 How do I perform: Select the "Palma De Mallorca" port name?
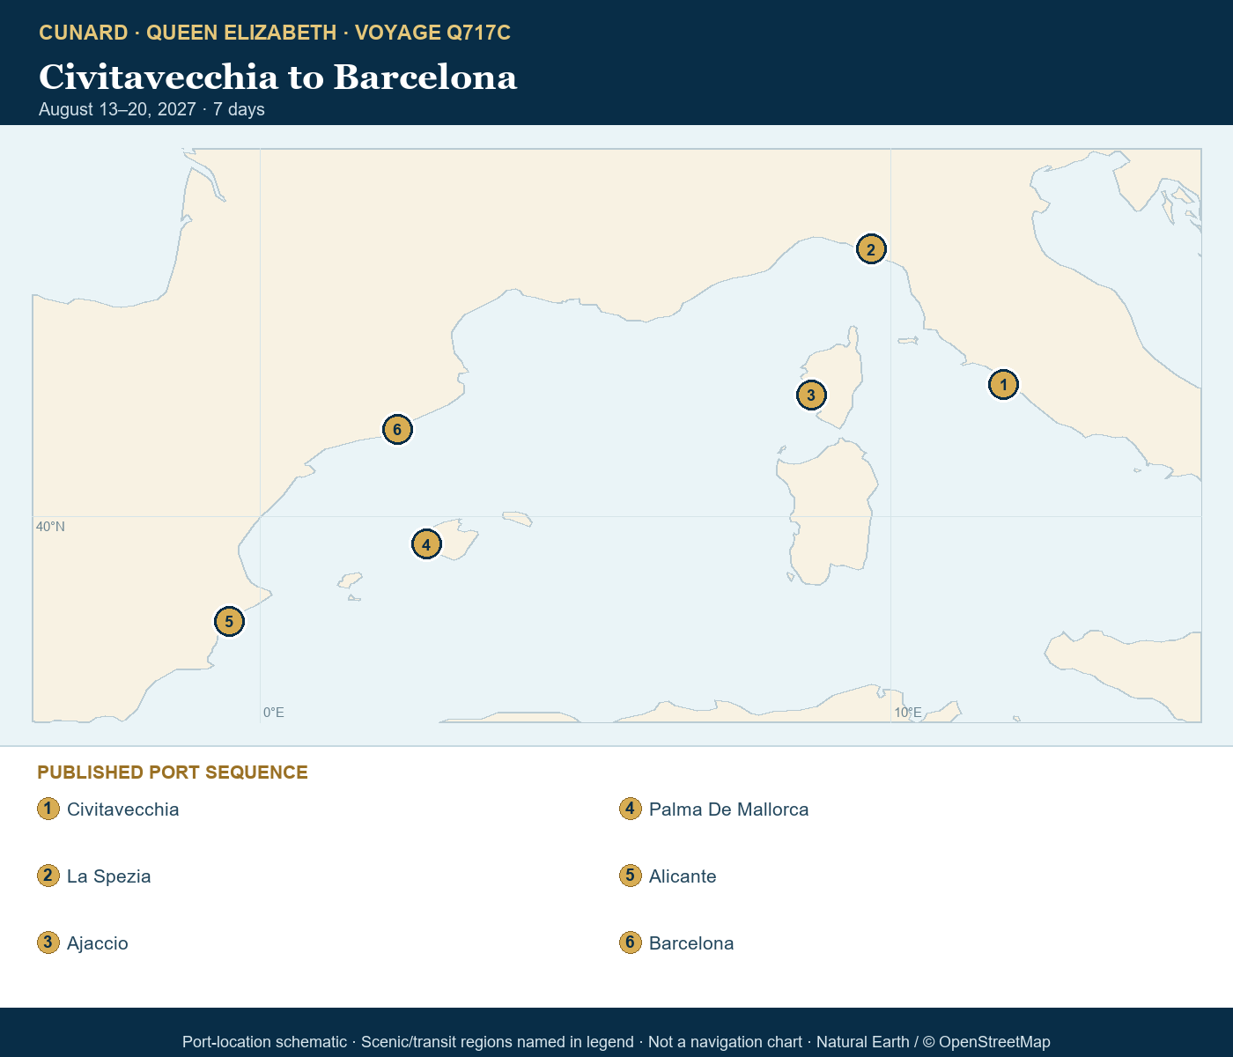[x=729, y=809]
